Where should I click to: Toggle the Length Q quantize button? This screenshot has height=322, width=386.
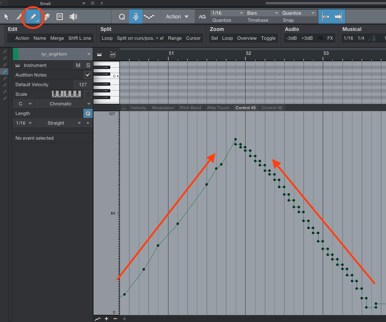[x=88, y=113]
